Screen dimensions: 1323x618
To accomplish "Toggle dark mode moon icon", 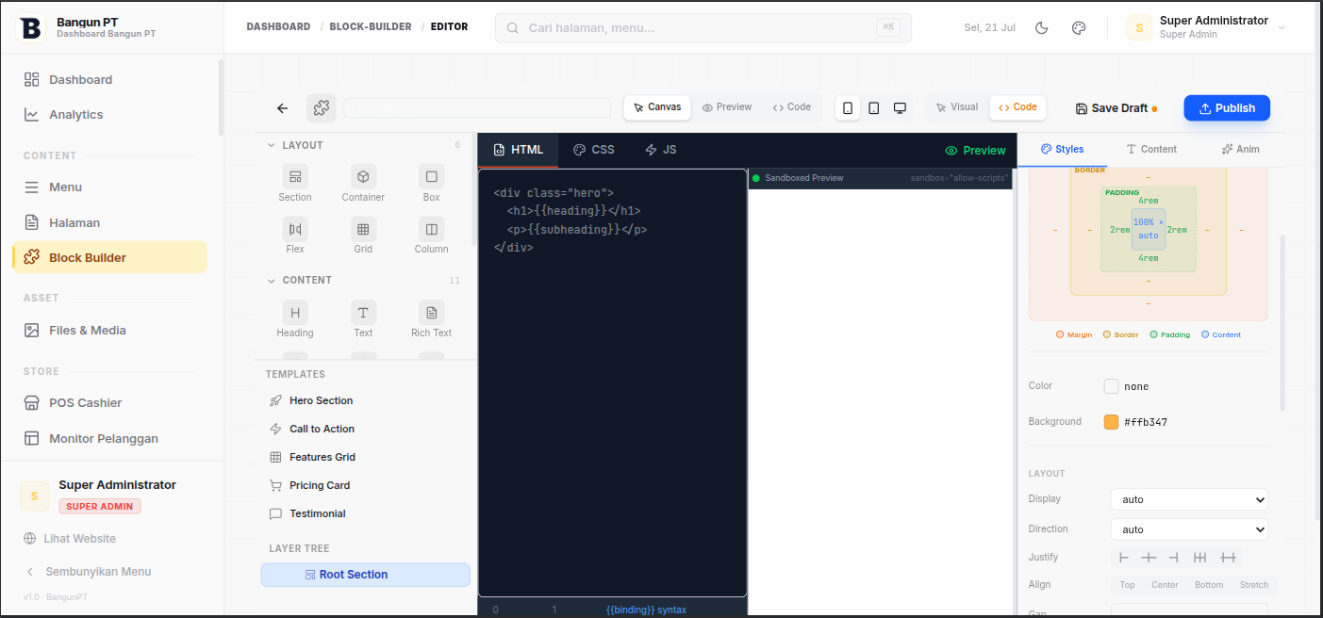I will [x=1042, y=28].
